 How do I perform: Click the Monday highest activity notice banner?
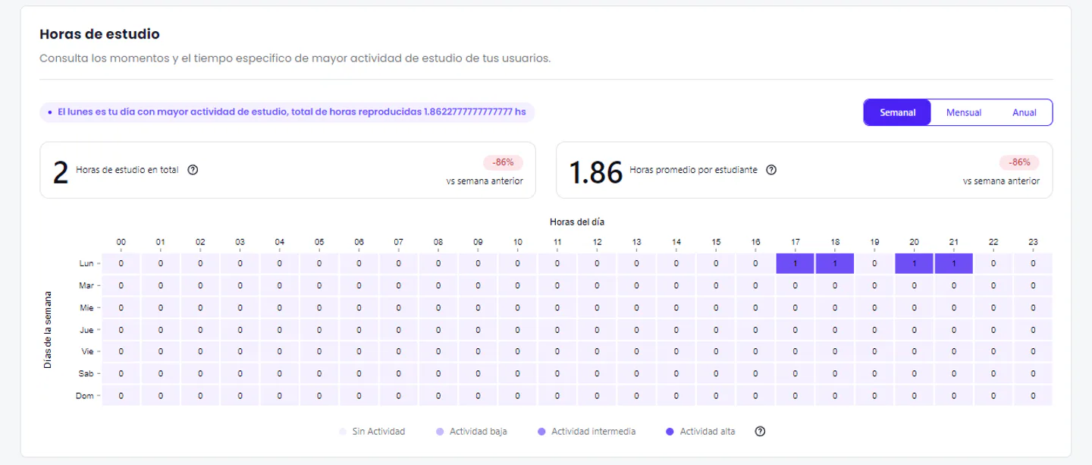(x=287, y=112)
